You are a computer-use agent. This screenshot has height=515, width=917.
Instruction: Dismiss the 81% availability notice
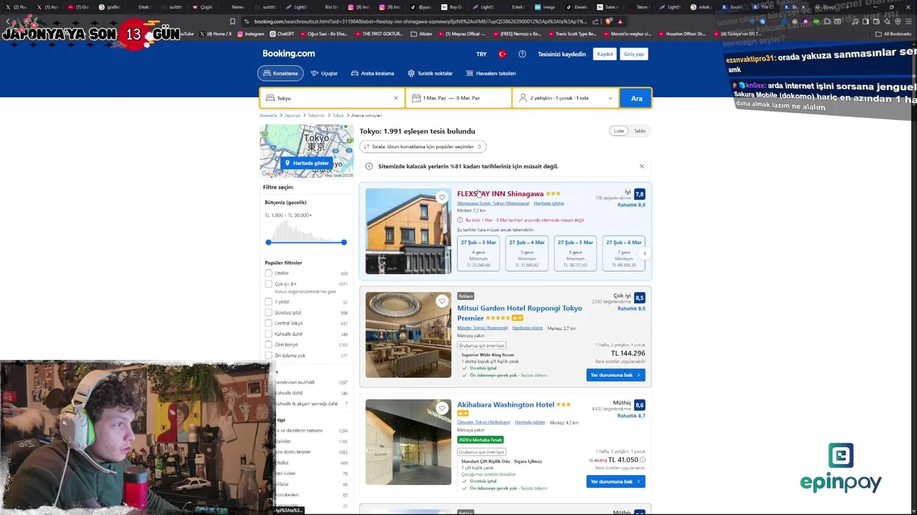[642, 166]
